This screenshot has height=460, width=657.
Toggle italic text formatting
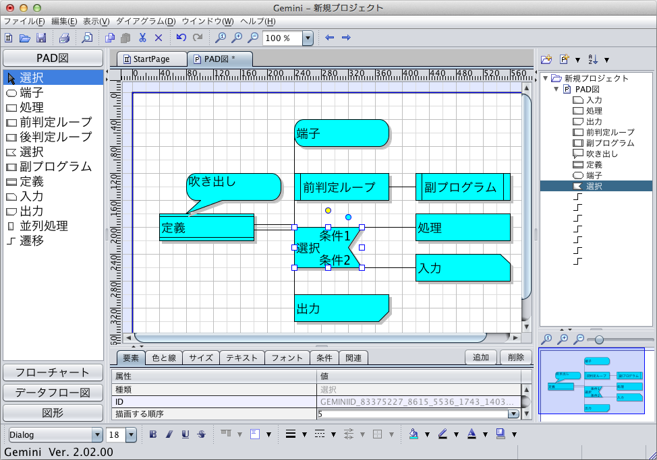click(x=169, y=434)
